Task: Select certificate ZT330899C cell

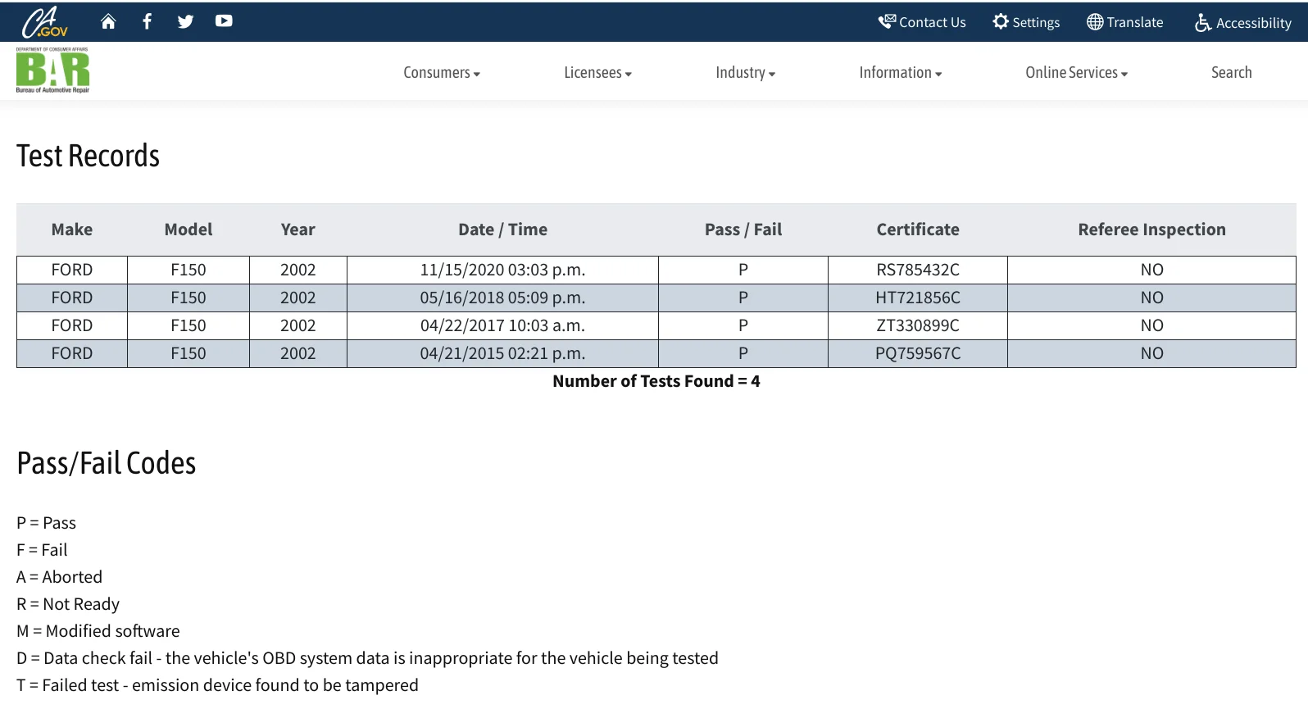Action: click(918, 325)
